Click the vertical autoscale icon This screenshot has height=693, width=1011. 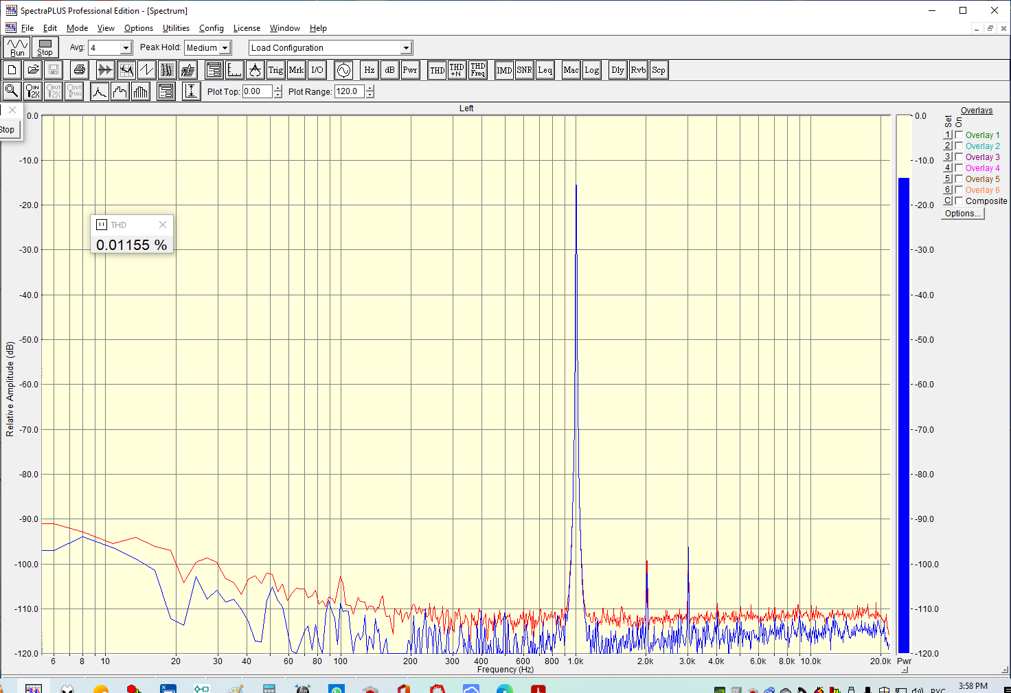[x=192, y=91]
